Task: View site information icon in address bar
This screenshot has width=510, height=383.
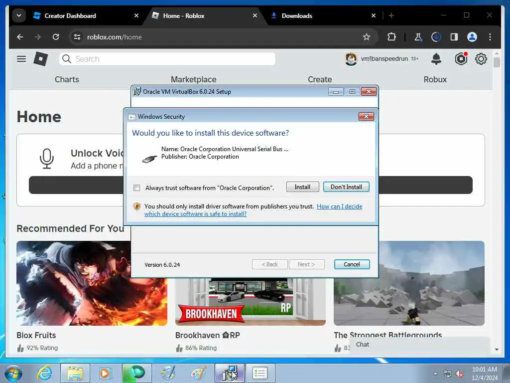Action: tap(77, 37)
